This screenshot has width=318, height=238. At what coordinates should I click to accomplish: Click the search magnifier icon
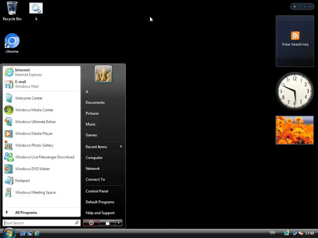coord(77,223)
